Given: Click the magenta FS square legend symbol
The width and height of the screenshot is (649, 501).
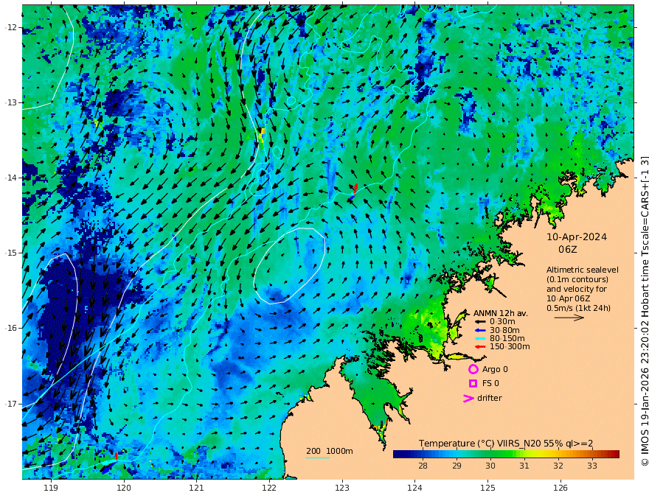Looking at the screenshot, I should tap(473, 384).
